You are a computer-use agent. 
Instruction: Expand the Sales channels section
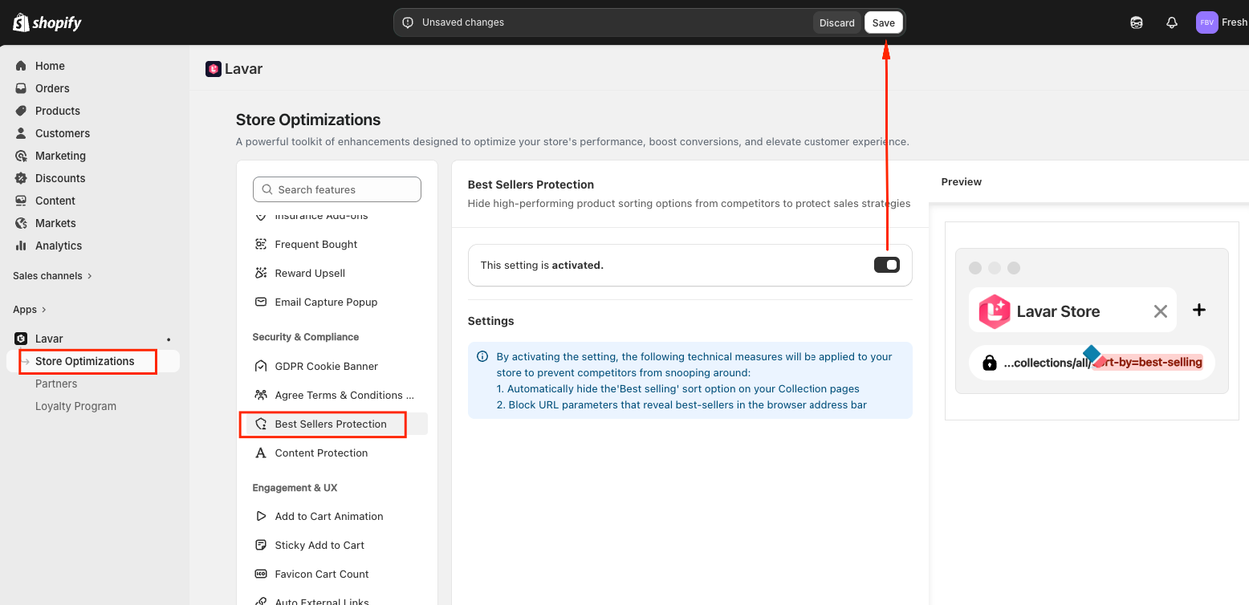click(x=53, y=275)
